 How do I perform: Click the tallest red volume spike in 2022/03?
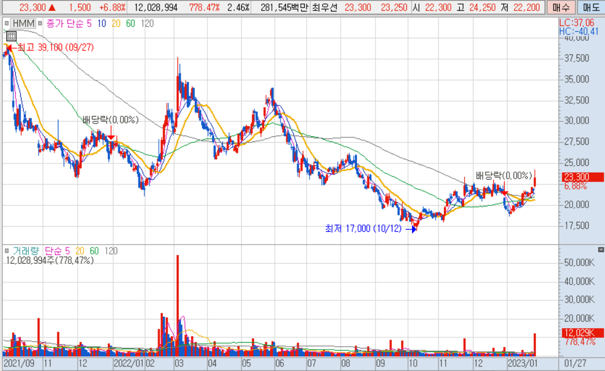(x=177, y=305)
